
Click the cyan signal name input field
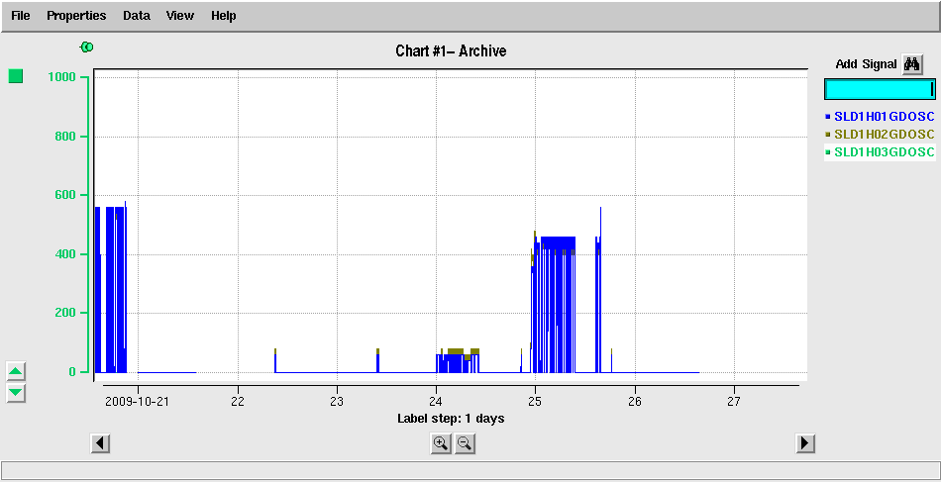[880, 89]
